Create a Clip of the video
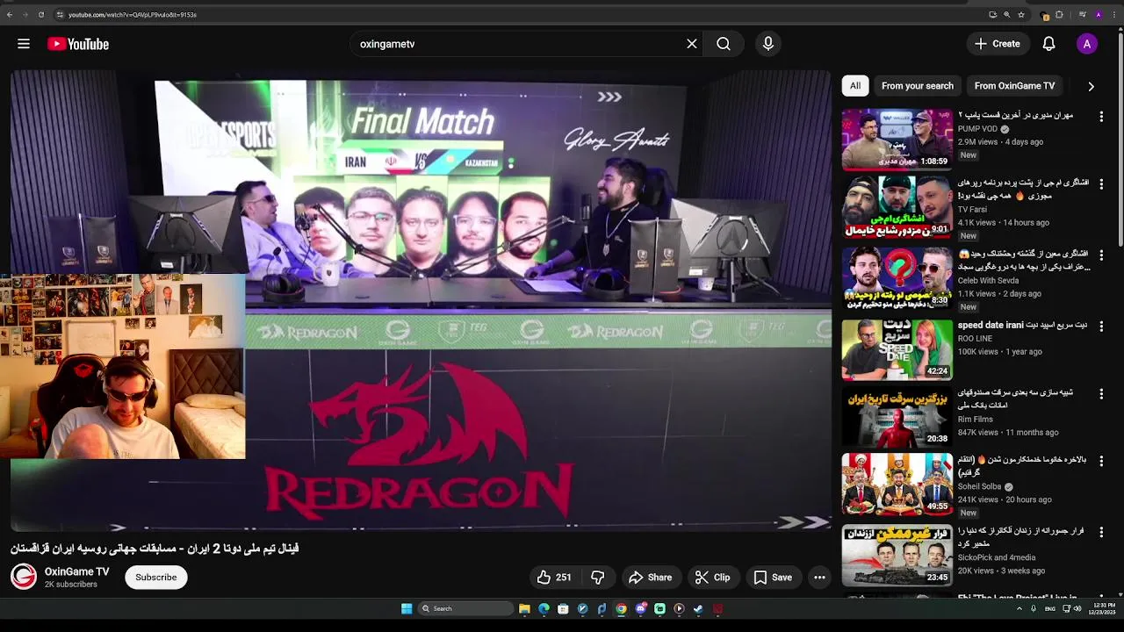The image size is (1124, 632). pyautogui.click(x=712, y=578)
